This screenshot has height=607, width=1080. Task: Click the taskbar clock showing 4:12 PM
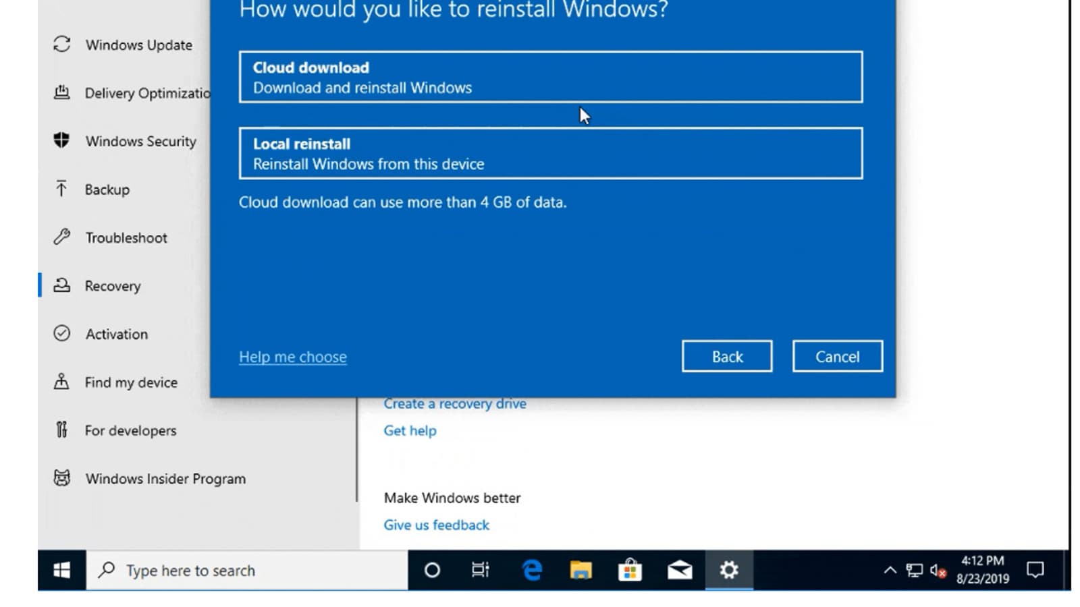point(982,570)
